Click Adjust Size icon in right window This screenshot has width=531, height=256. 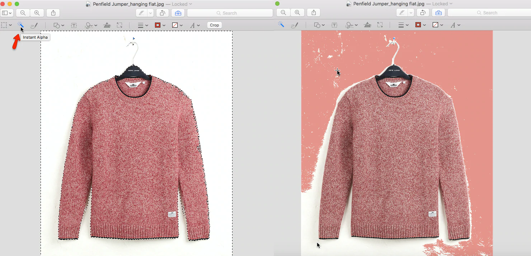tap(380, 25)
